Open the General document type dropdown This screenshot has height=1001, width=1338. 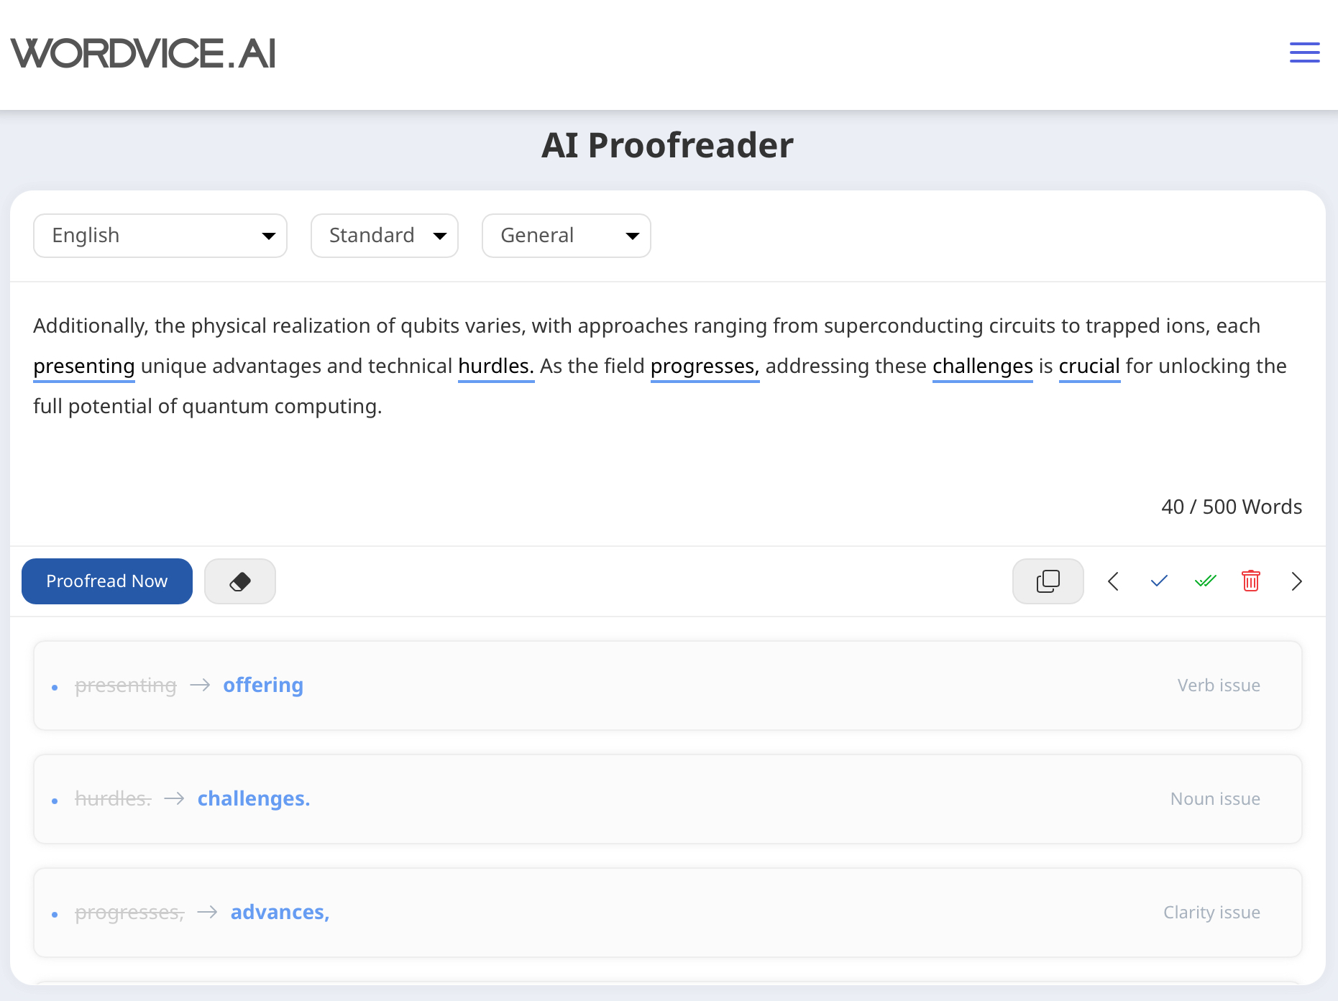566,235
